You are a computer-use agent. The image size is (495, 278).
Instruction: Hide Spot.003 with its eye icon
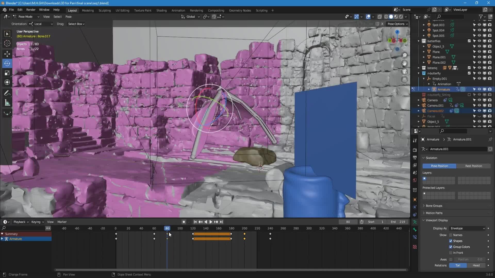coord(479,25)
